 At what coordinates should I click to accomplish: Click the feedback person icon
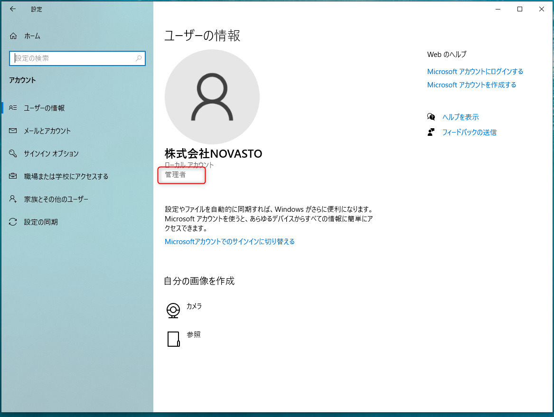(x=431, y=132)
